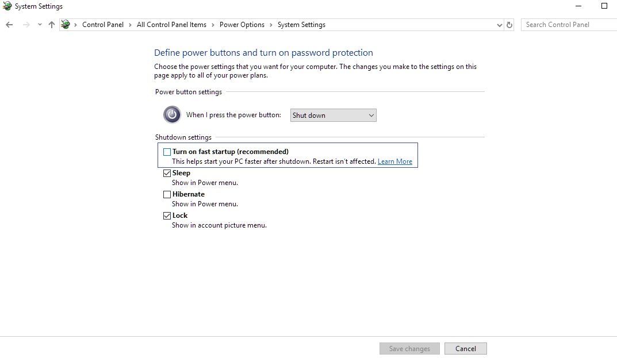Uncheck the Lock checkbox

pyautogui.click(x=167, y=215)
